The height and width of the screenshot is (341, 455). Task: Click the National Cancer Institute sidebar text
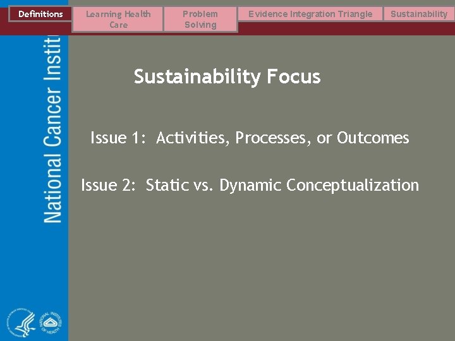coord(52,129)
